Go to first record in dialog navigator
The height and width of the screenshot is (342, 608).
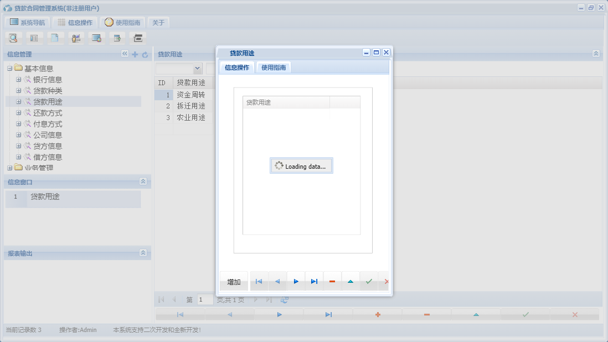259,282
